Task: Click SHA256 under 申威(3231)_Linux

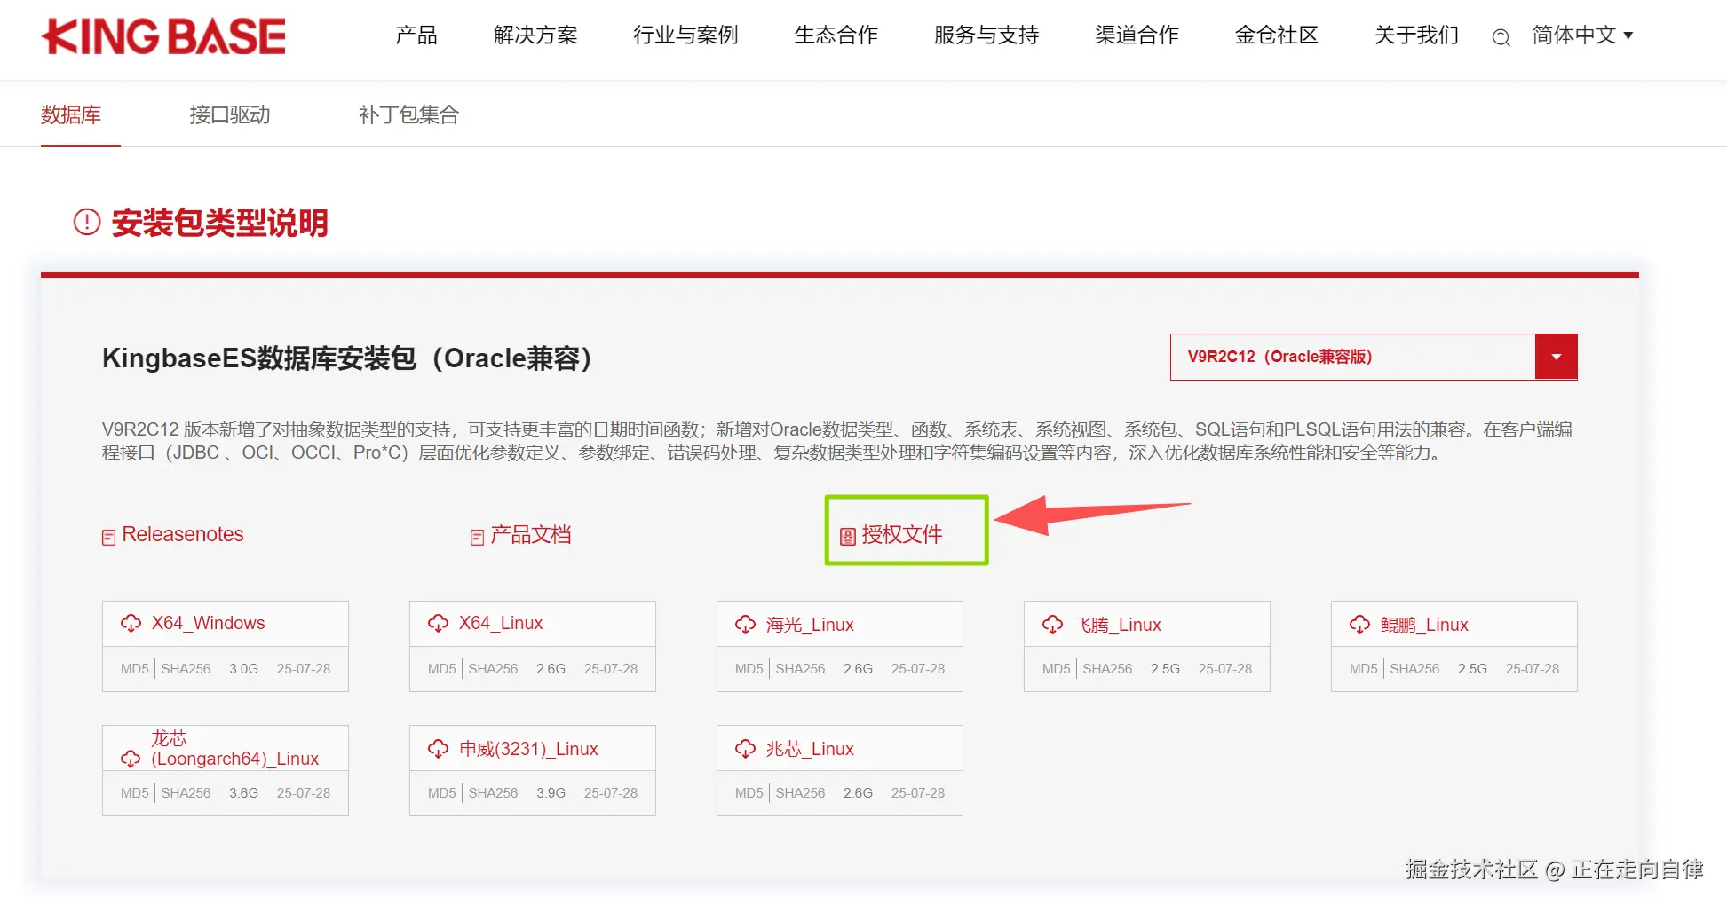Action: point(493,793)
